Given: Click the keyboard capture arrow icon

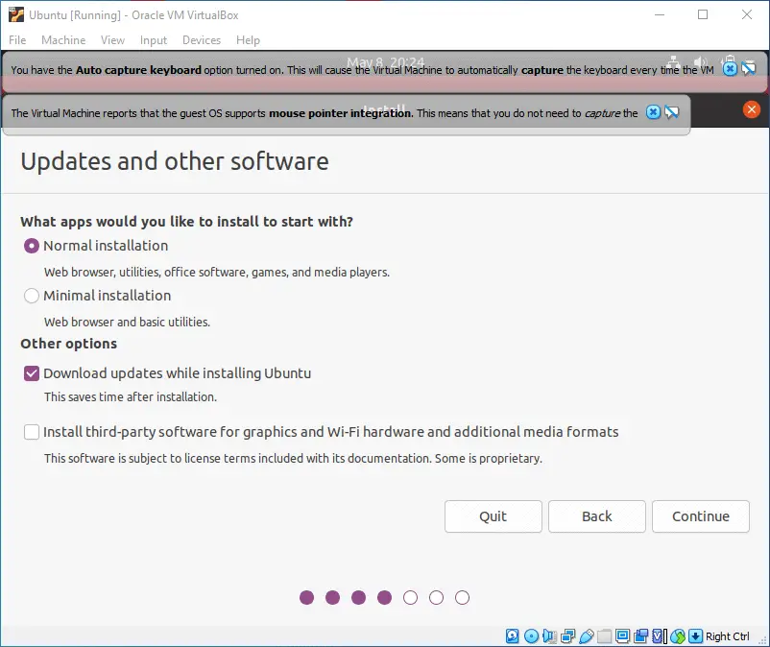Looking at the screenshot, I should pyautogui.click(x=695, y=636).
